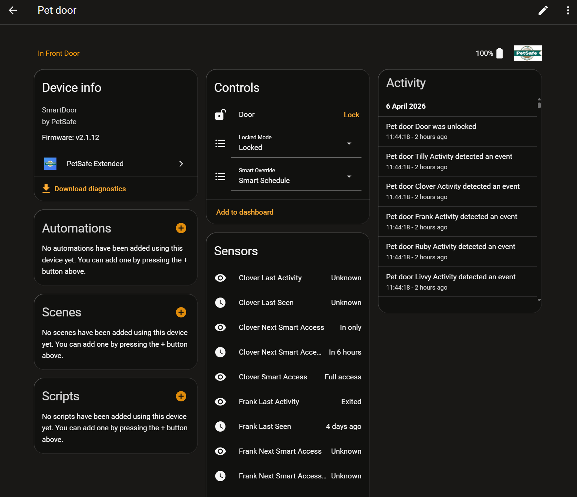This screenshot has height=497, width=577.
Task: Click the unlocked padlock Door icon
Action: click(x=220, y=115)
